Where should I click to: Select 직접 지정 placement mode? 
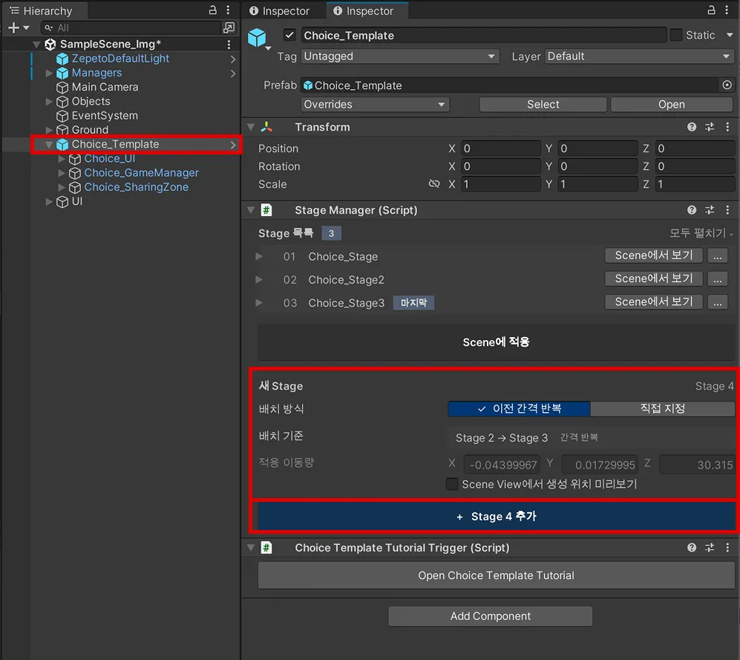coord(662,408)
